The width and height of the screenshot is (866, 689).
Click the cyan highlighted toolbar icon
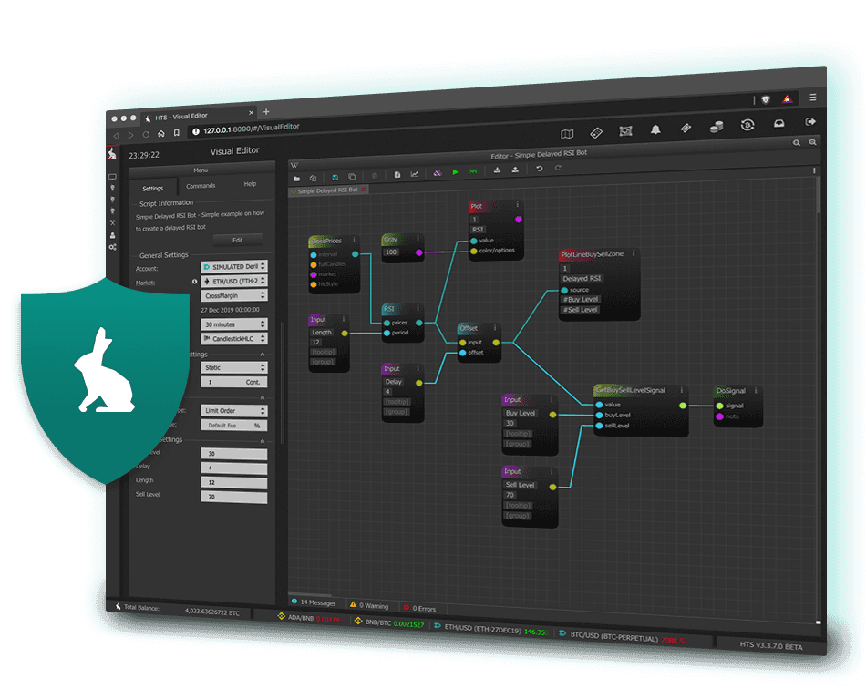coord(335,177)
